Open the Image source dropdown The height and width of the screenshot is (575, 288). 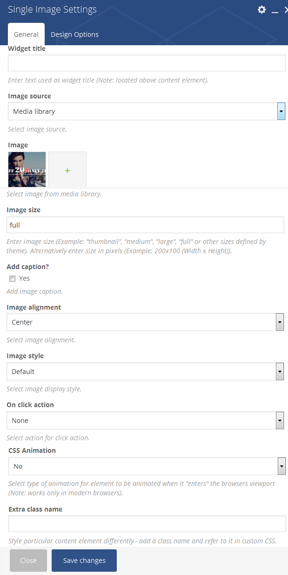[147, 111]
